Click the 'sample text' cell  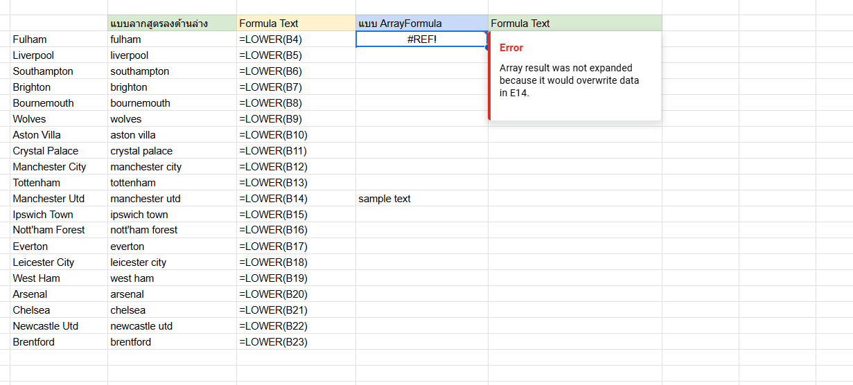421,199
